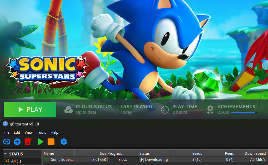268x165 pixels.
Task: Click the orange stop torrent icon
Action: [51, 142]
